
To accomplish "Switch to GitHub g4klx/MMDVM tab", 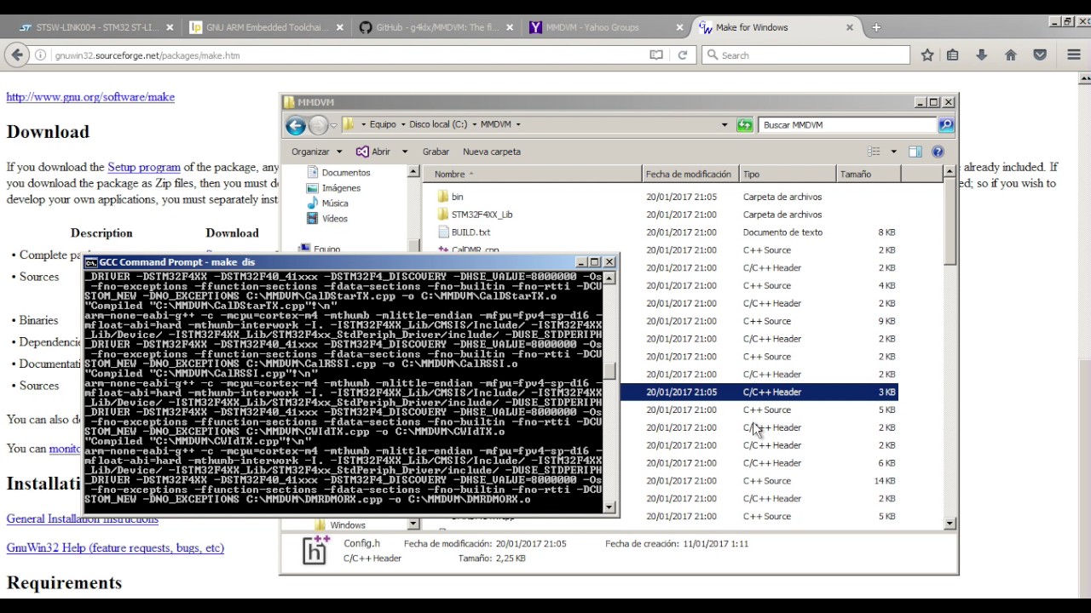I will pos(436,27).
